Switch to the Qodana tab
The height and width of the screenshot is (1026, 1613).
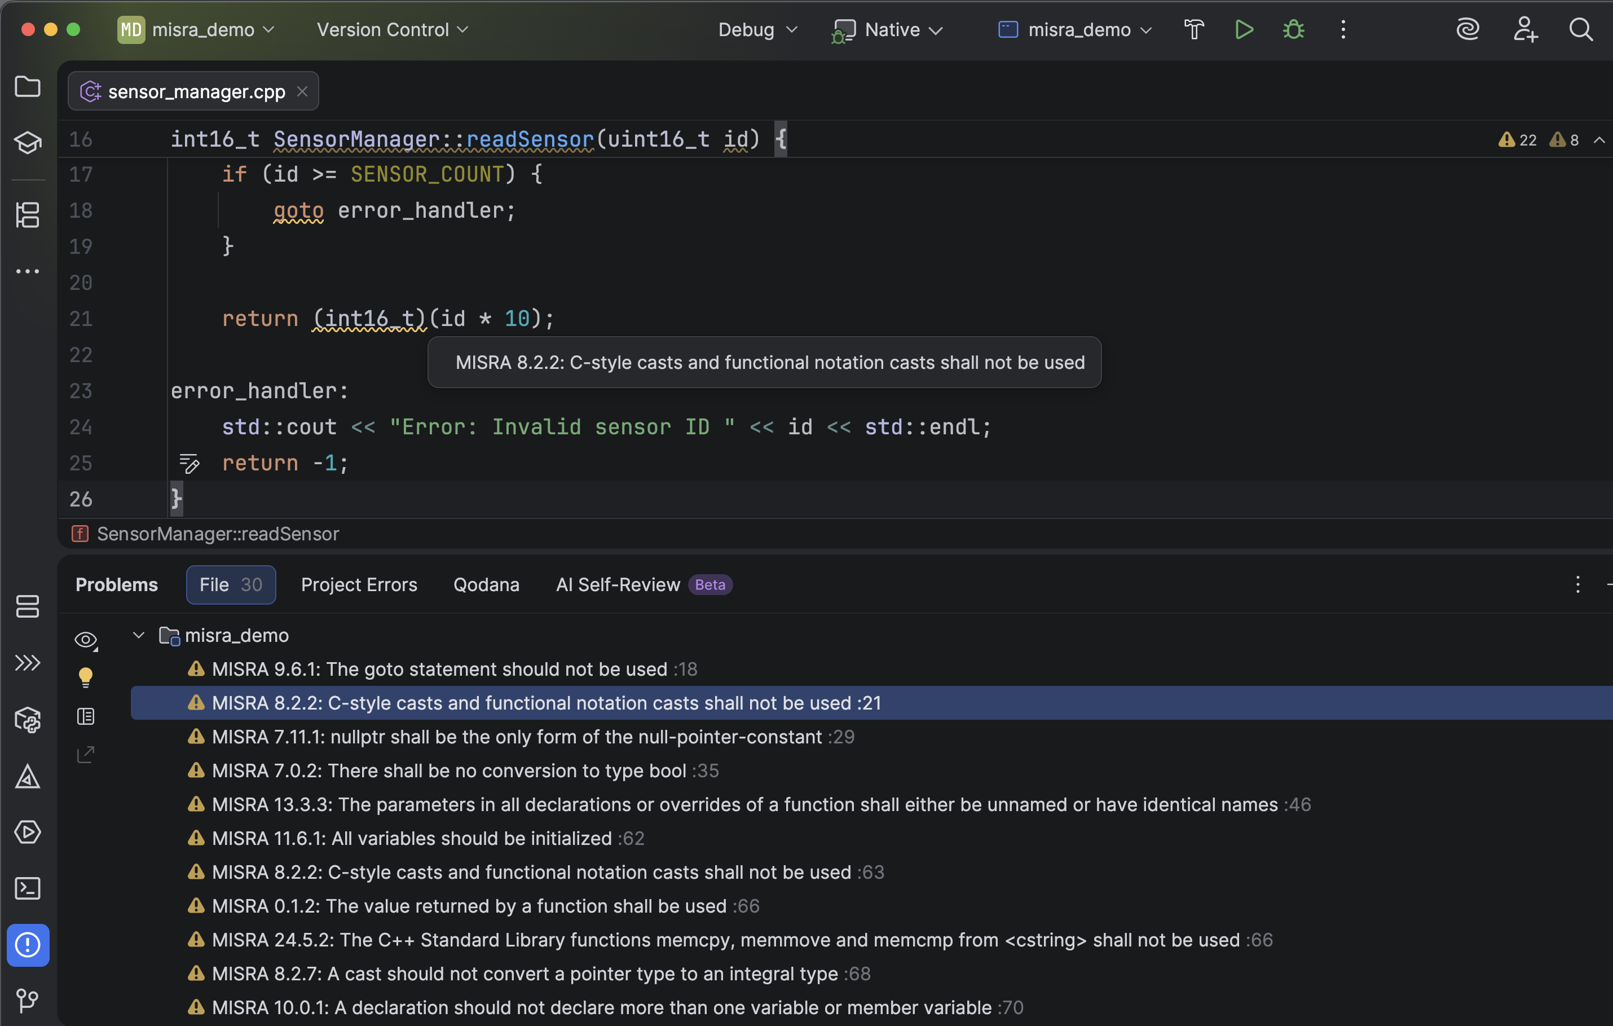click(486, 585)
